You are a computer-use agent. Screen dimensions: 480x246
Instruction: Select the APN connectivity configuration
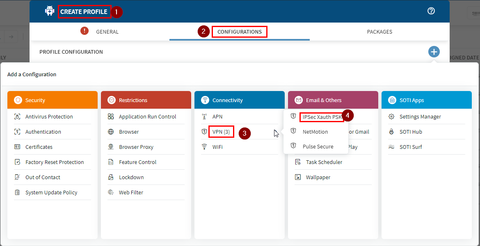coord(217,117)
